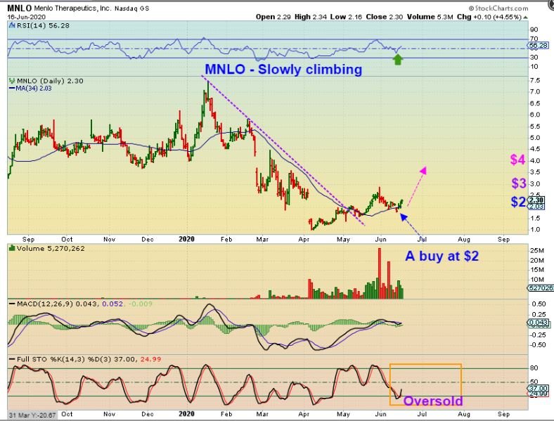This screenshot has height=421, width=554.
Task: Click the 37.00 stochastic value tag
Action: pos(538,388)
